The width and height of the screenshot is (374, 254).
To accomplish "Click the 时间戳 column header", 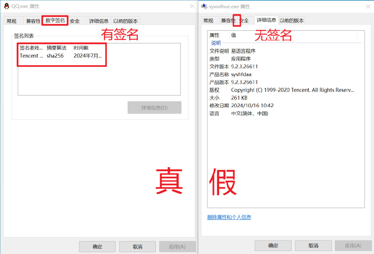I will pos(81,48).
